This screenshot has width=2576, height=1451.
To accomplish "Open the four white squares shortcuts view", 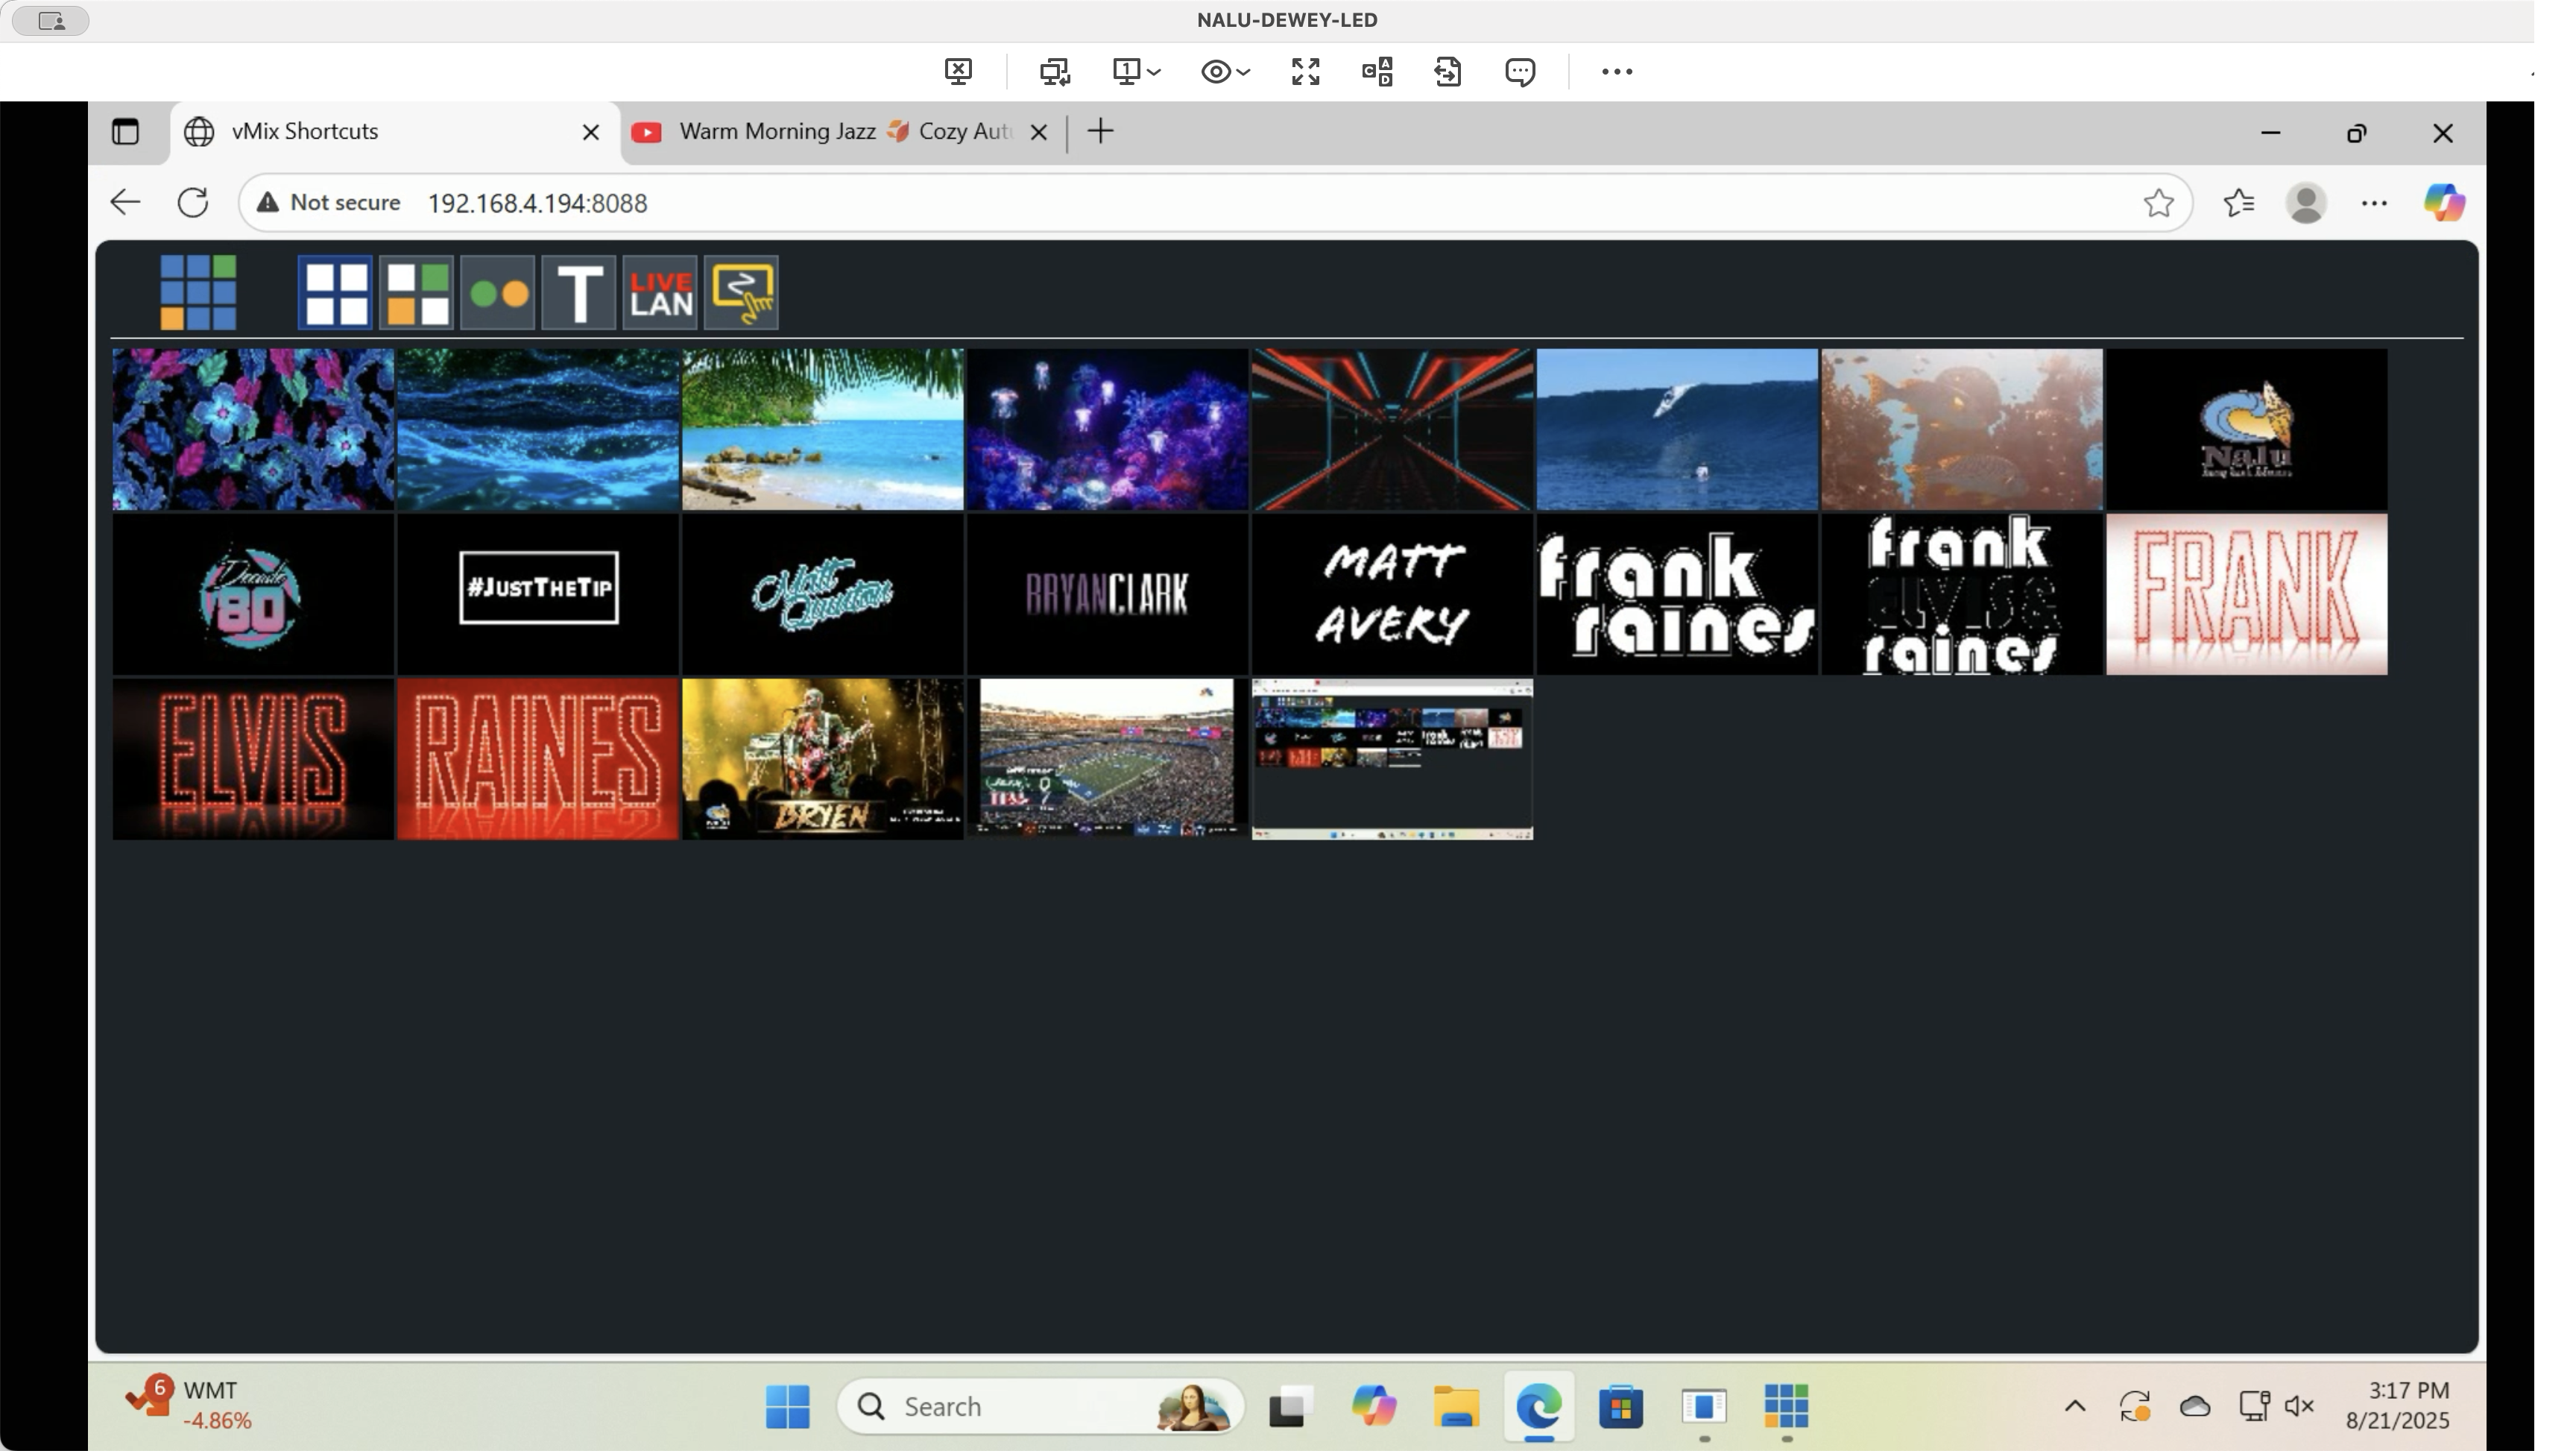I will point(336,292).
